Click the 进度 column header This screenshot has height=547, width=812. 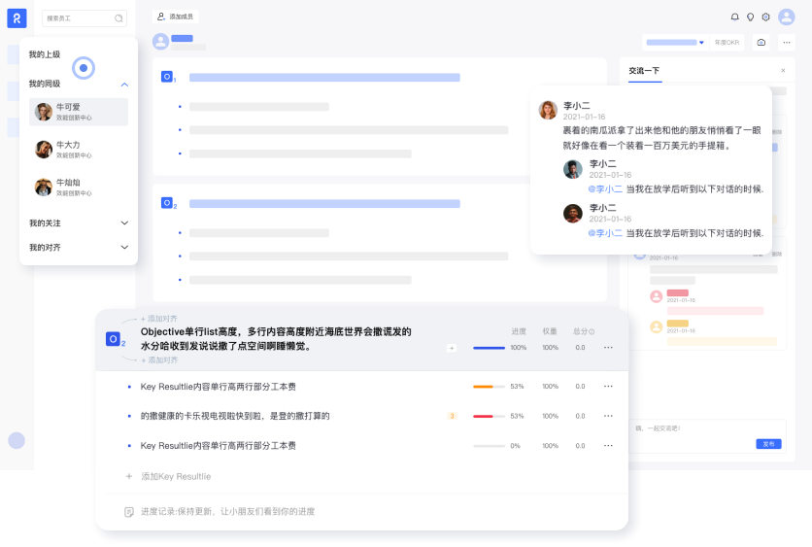(x=519, y=331)
